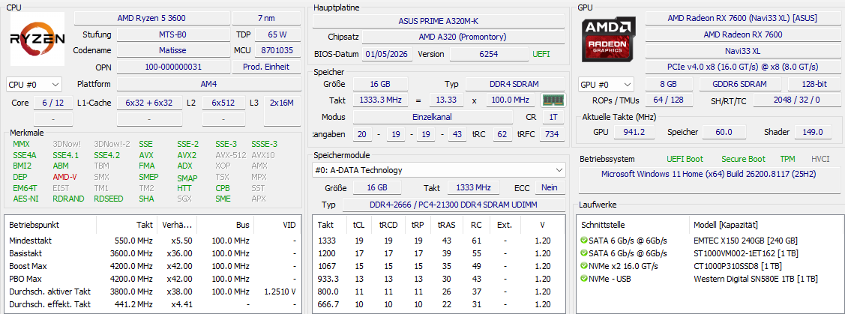Select the Durchsch. aktiver Takt row

(x=152, y=292)
